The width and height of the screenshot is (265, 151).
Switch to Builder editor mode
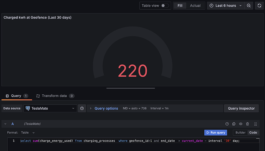pos(240,133)
